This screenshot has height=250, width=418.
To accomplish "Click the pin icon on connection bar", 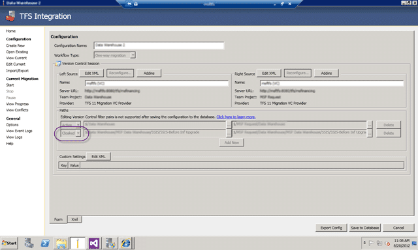I will 129,4.
